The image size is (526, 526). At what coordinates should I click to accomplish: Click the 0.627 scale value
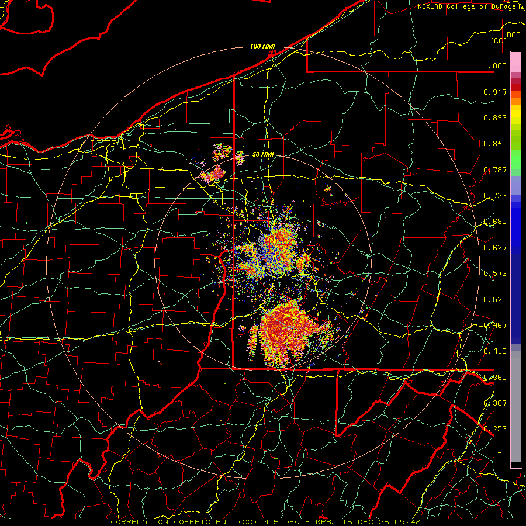[x=495, y=248]
